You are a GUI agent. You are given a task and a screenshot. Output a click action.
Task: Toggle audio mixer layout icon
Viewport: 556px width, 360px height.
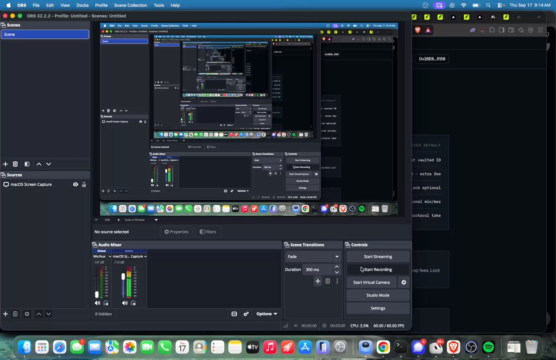pyautogui.click(x=234, y=314)
